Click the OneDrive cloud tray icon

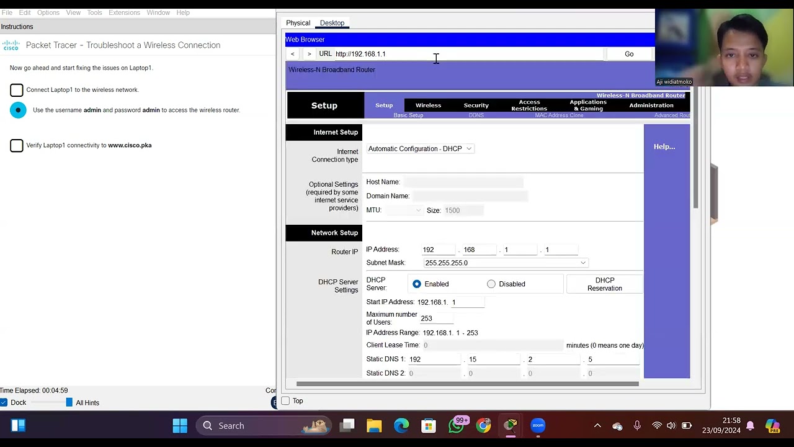click(617, 426)
